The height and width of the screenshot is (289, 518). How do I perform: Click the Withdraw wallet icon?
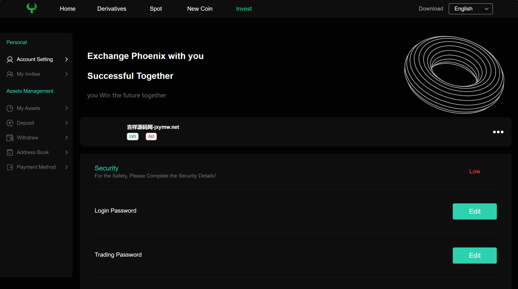pyautogui.click(x=10, y=138)
